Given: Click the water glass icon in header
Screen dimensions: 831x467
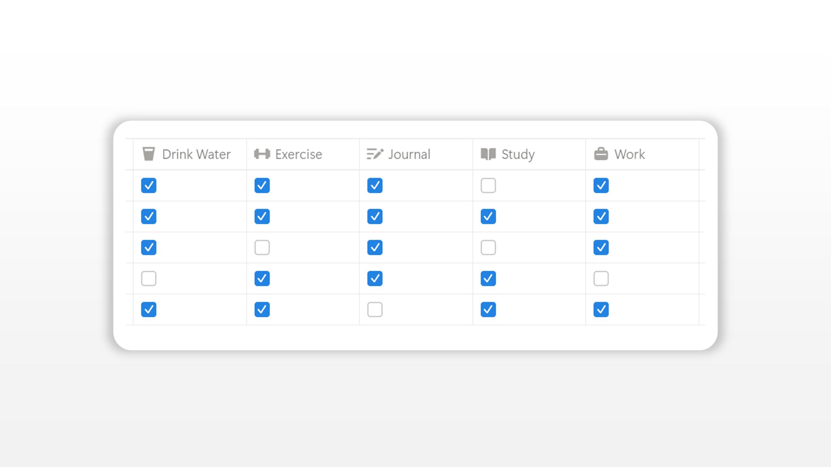Looking at the screenshot, I should pyautogui.click(x=149, y=154).
